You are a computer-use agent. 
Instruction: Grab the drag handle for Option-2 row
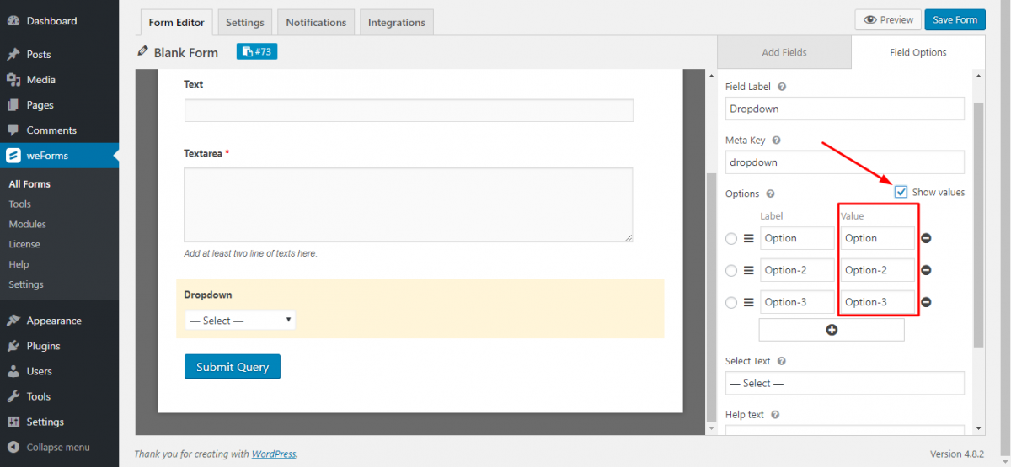click(x=748, y=270)
